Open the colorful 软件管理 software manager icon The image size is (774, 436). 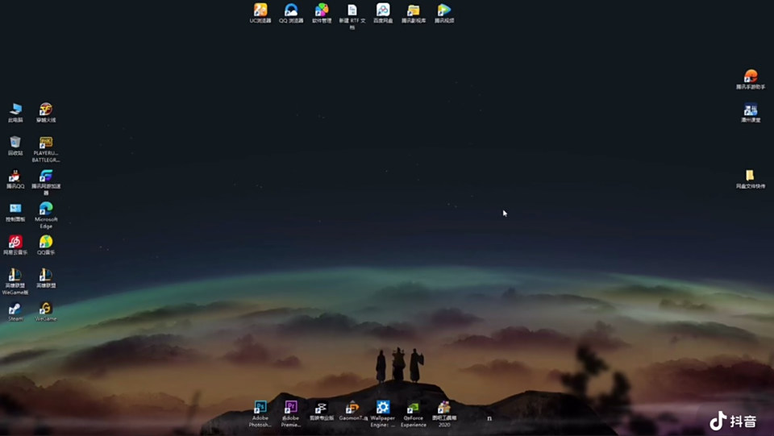(x=322, y=14)
